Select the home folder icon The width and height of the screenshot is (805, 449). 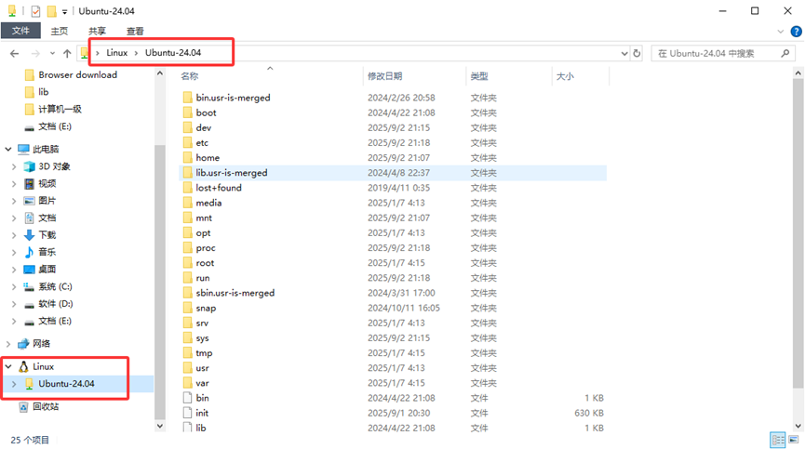(x=187, y=158)
